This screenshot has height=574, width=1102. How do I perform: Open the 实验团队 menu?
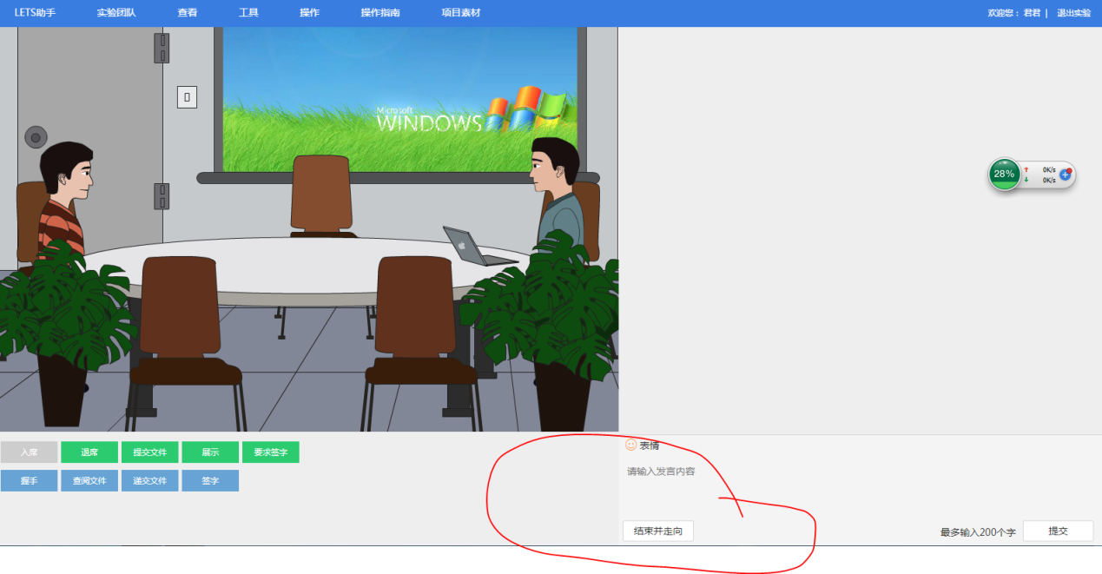click(116, 13)
